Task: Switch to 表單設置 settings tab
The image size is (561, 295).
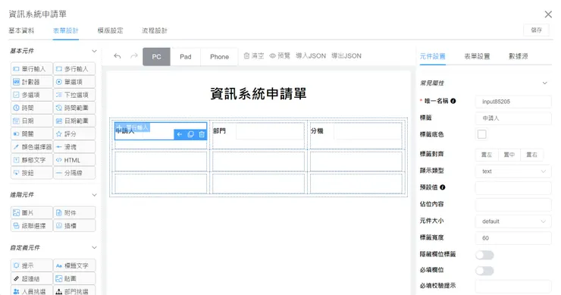Action: (477, 56)
